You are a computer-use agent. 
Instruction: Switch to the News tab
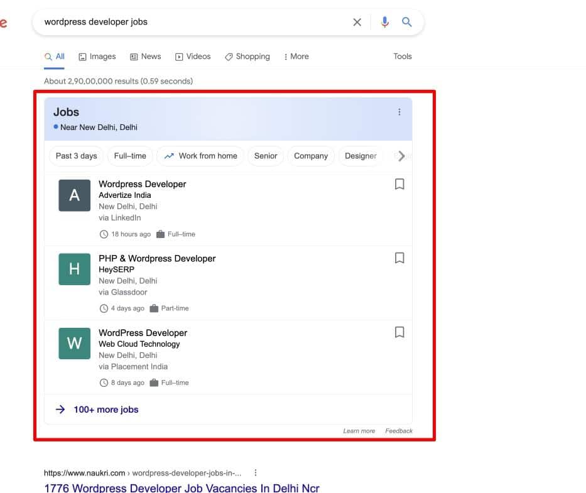145,57
